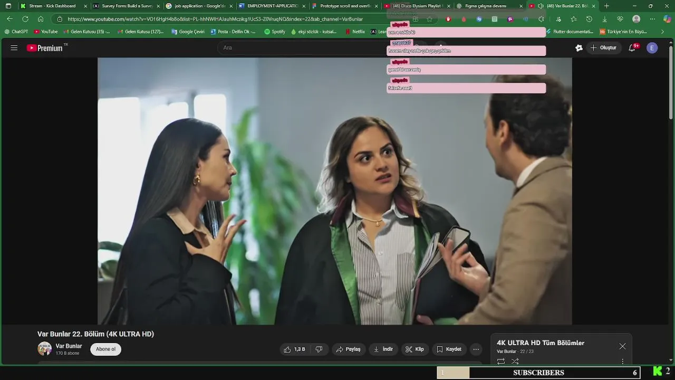Dislike the video with thumbs down
675x380 pixels.
pyautogui.click(x=319, y=349)
